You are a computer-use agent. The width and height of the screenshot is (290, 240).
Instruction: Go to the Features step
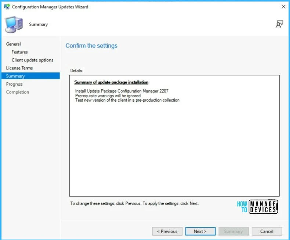[19, 52]
